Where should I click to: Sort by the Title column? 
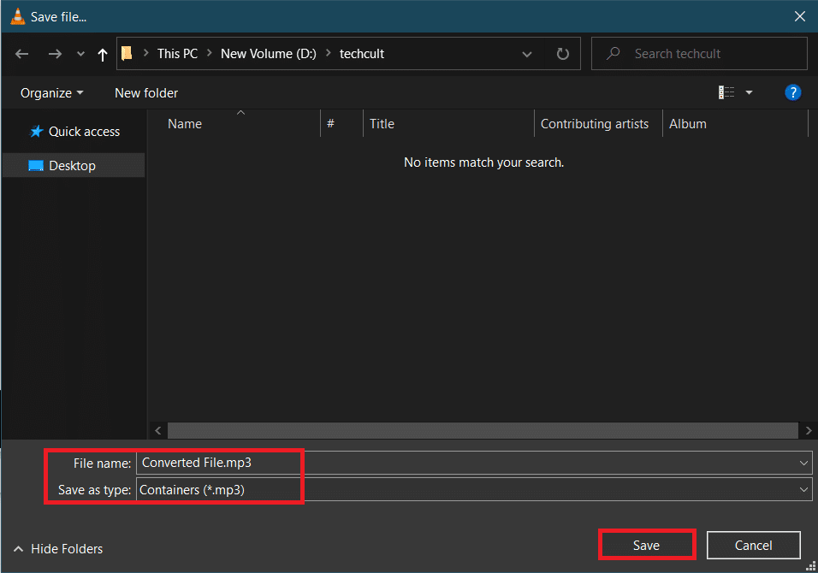click(x=448, y=123)
